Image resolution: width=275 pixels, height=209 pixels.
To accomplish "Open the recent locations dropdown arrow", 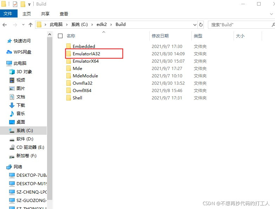I will click(x=23, y=25).
